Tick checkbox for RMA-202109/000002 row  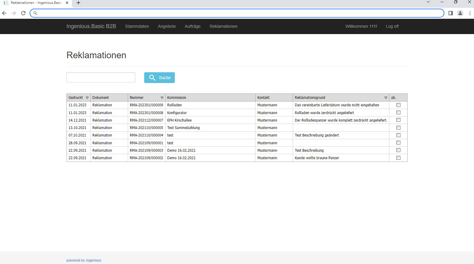398,158
